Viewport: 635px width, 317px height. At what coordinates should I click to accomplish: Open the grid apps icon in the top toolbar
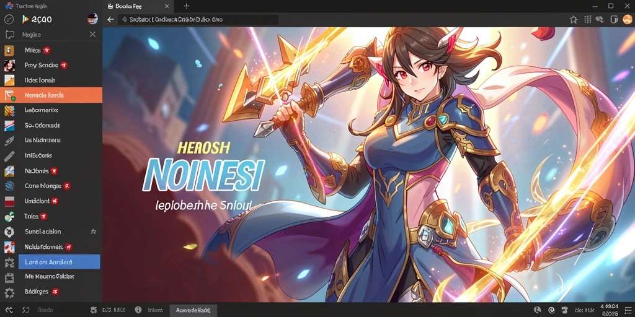(x=588, y=19)
